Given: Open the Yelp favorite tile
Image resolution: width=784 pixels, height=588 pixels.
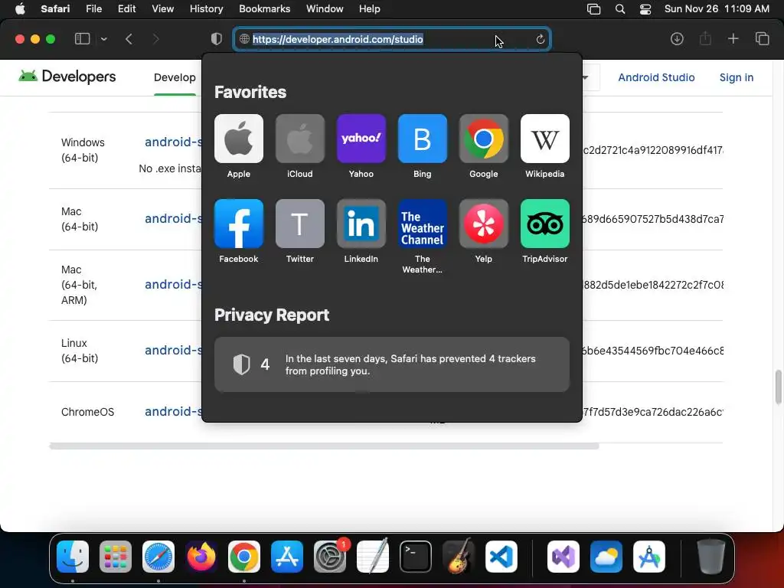Looking at the screenshot, I should click(x=484, y=224).
